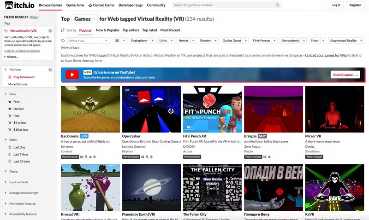The width and height of the screenshot is (369, 220).
Task: Select the Last 7 days filter
Action: tap(21, 154)
